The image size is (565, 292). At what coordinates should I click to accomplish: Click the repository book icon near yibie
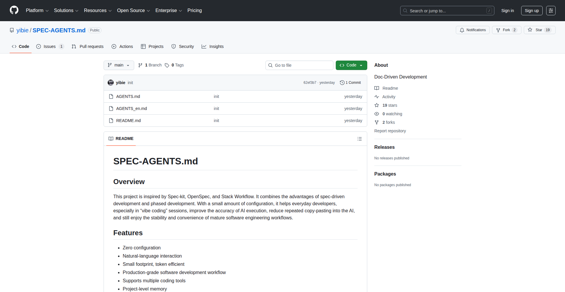12,30
